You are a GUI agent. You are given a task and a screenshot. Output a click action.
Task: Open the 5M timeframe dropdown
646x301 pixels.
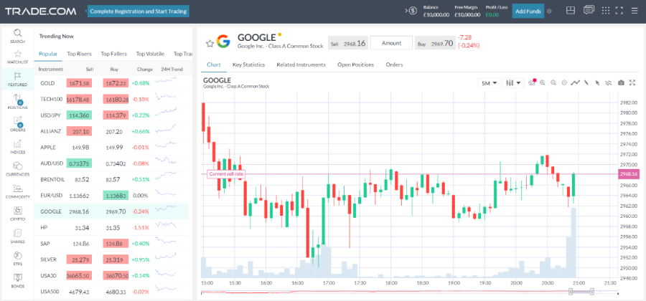(489, 82)
